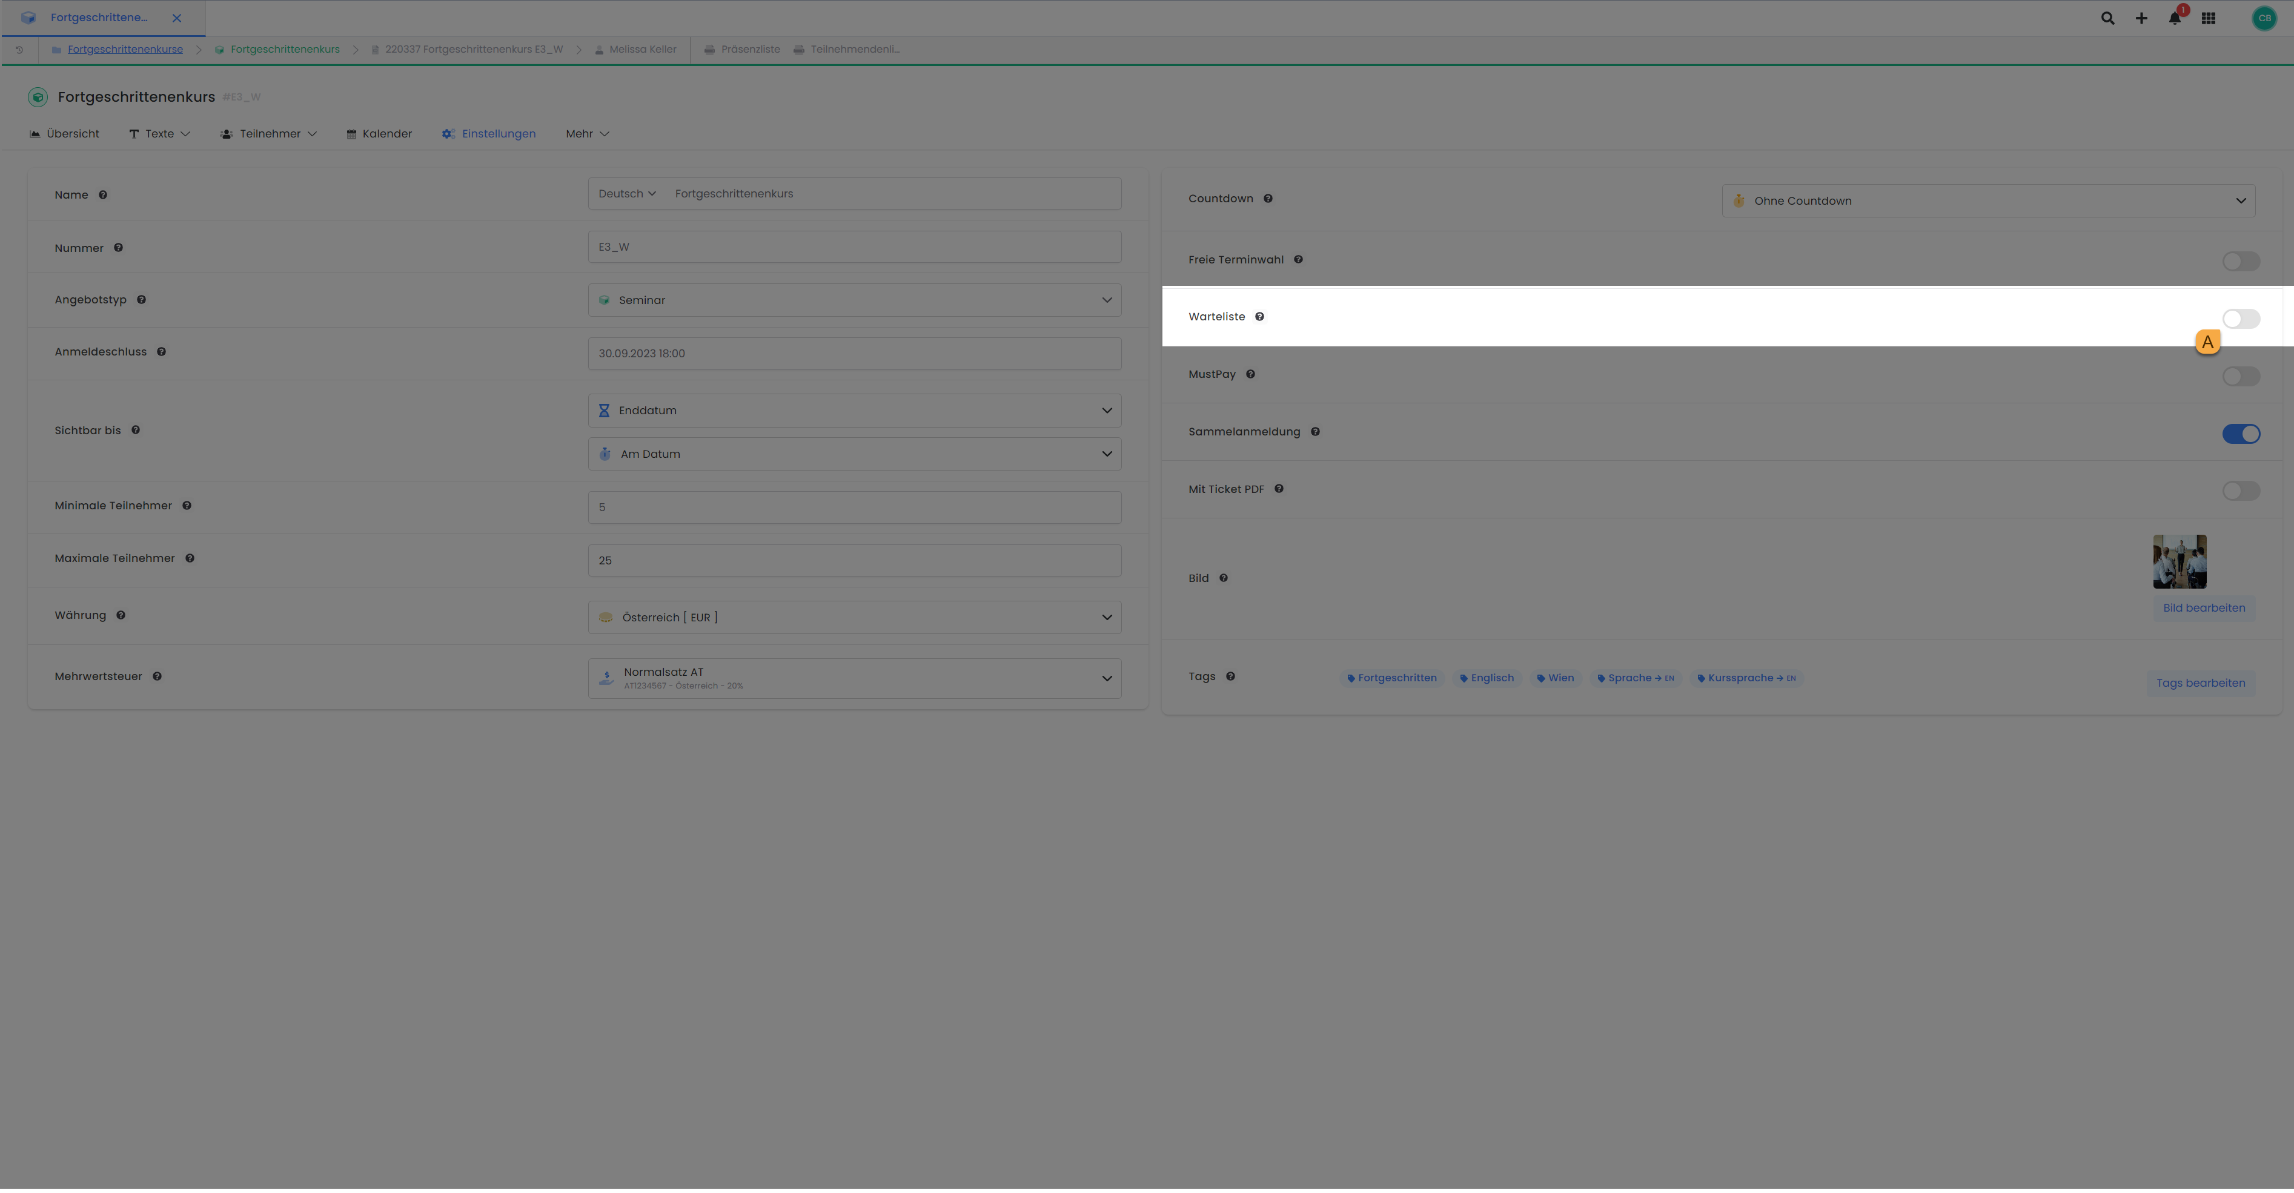Enable the Warteliste toggle
This screenshot has width=2294, height=1193.
(x=2241, y=318)
